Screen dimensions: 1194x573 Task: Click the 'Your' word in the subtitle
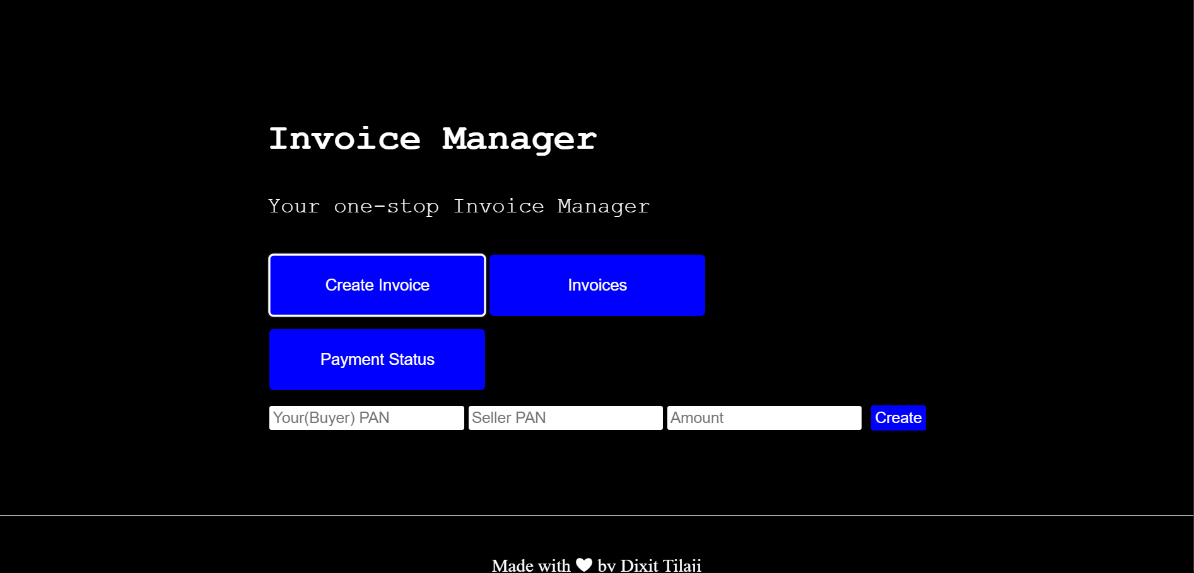click(x=294, y=207)
